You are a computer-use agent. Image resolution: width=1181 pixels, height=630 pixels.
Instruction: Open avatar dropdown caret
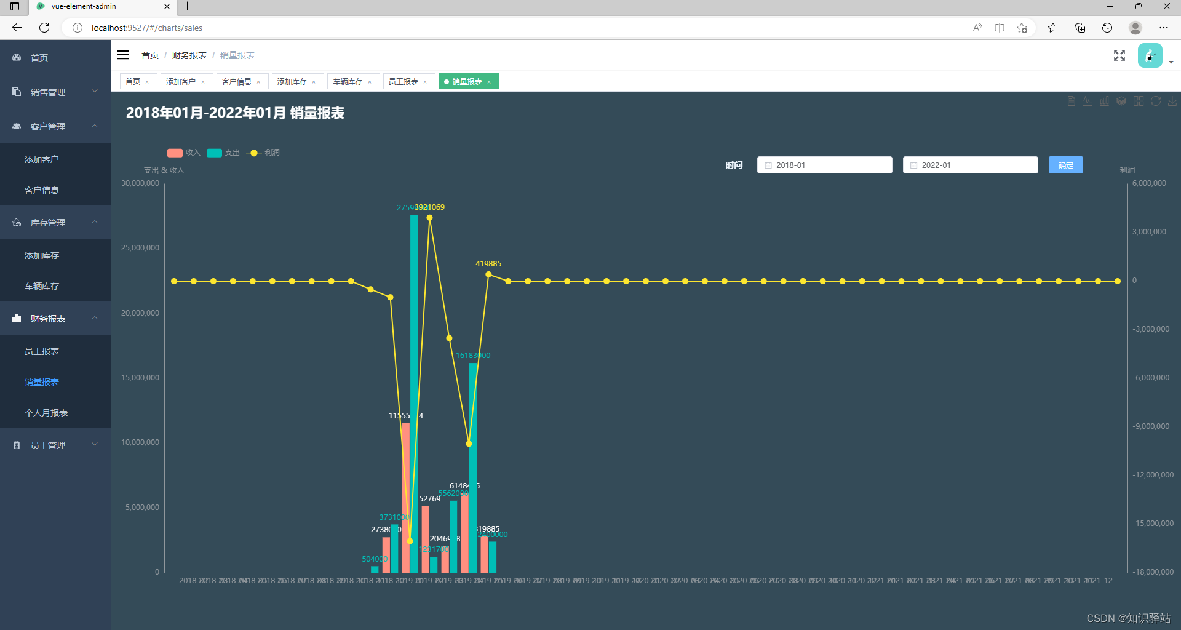pos(1171,62)
